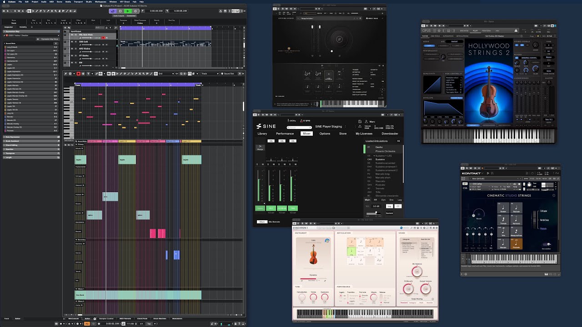The image size is (582, 327).
Task: Solo the ARO Violins track
Action: click(x=75, y=49)
